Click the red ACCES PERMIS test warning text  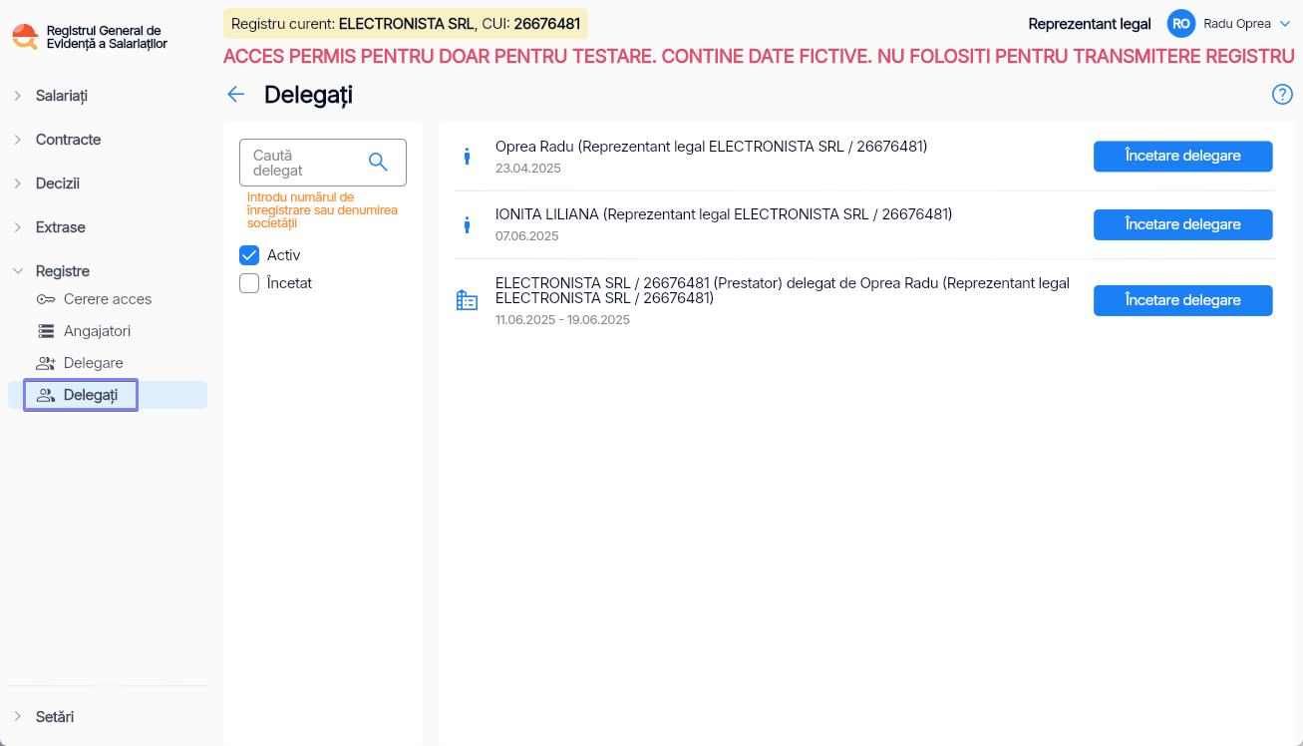tap(759, 57)
